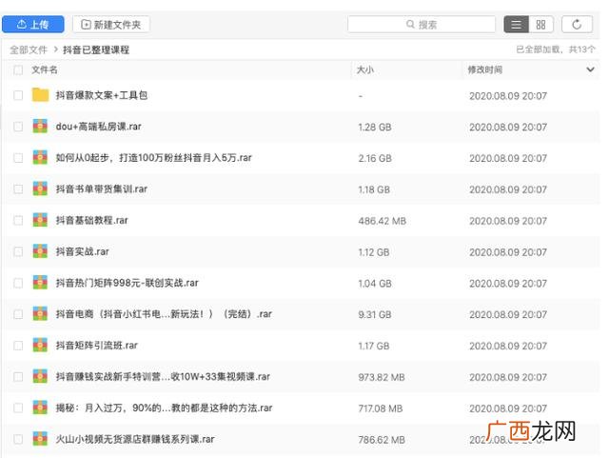Open the 抖音爆款文案+工具包 folder icon

(x=40, y=94)
